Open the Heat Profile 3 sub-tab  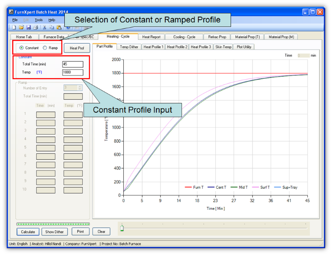pos(201,47)
